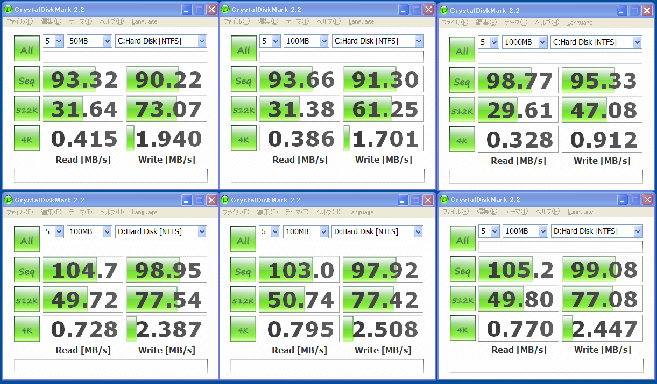The height and width of the screenshot is (384, 657).
Task: Click title icon of window with 105.2 Seq read
Action: 444,199
